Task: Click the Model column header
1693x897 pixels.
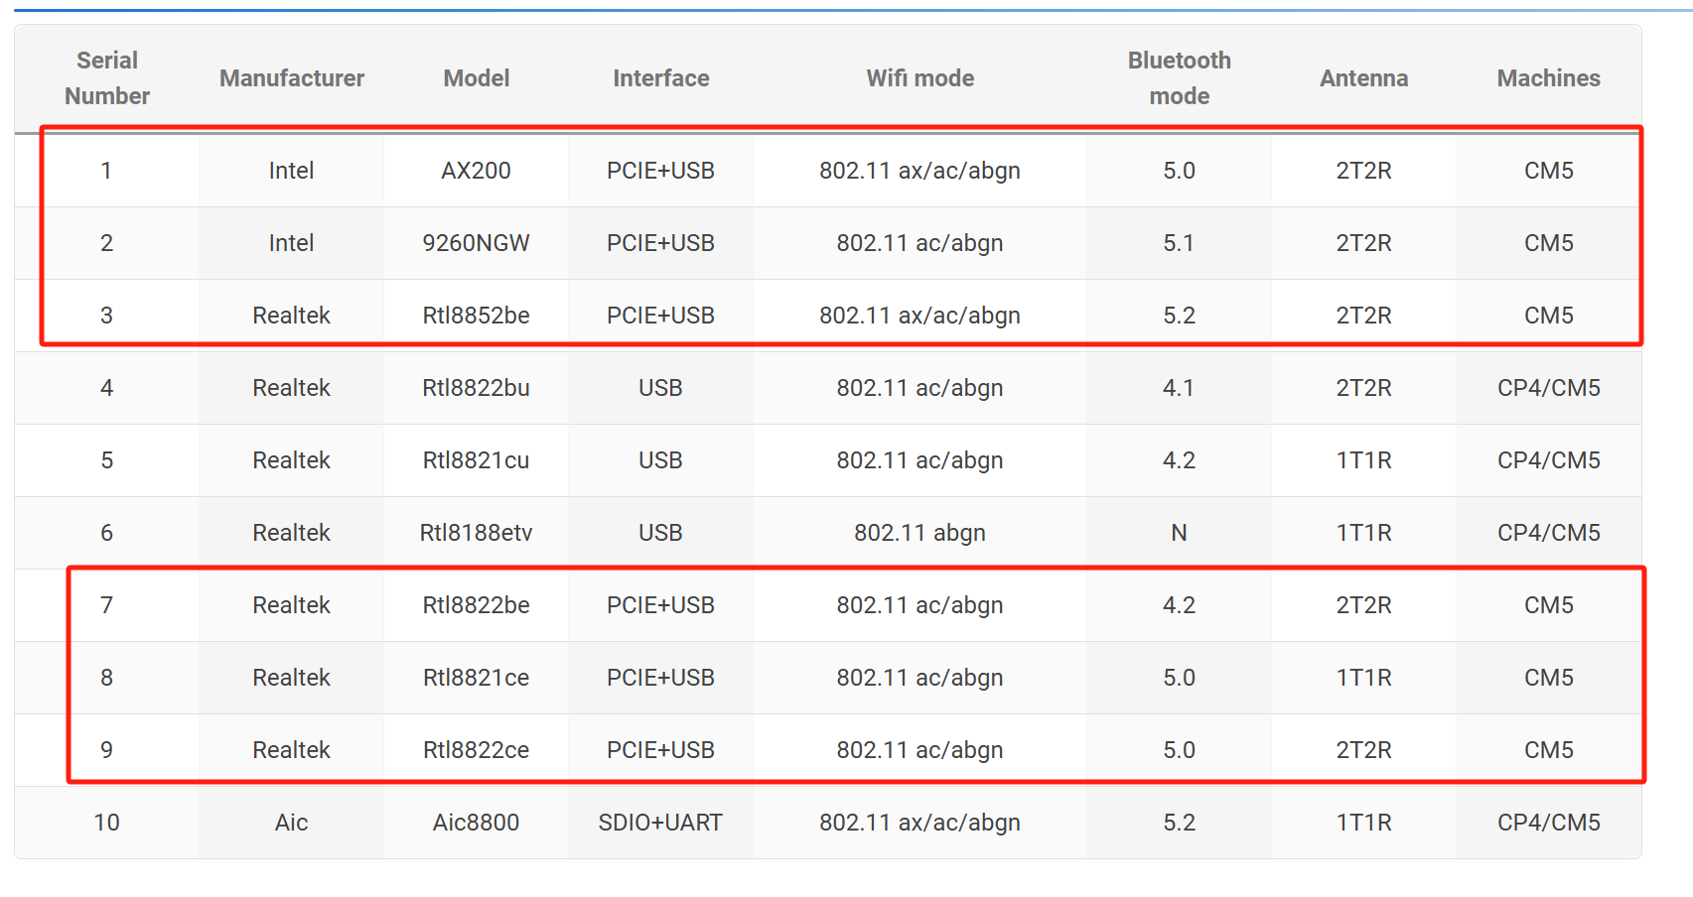Action: 477,78
